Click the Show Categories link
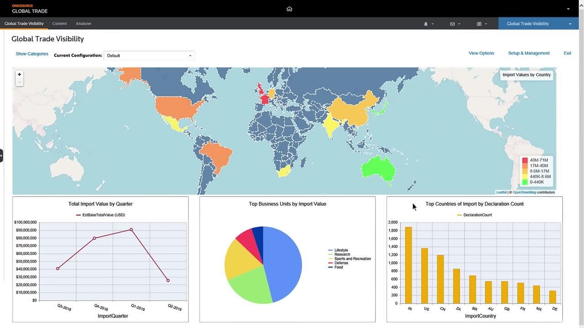Viewport: 584px width, 328px height. pos(32,54)
